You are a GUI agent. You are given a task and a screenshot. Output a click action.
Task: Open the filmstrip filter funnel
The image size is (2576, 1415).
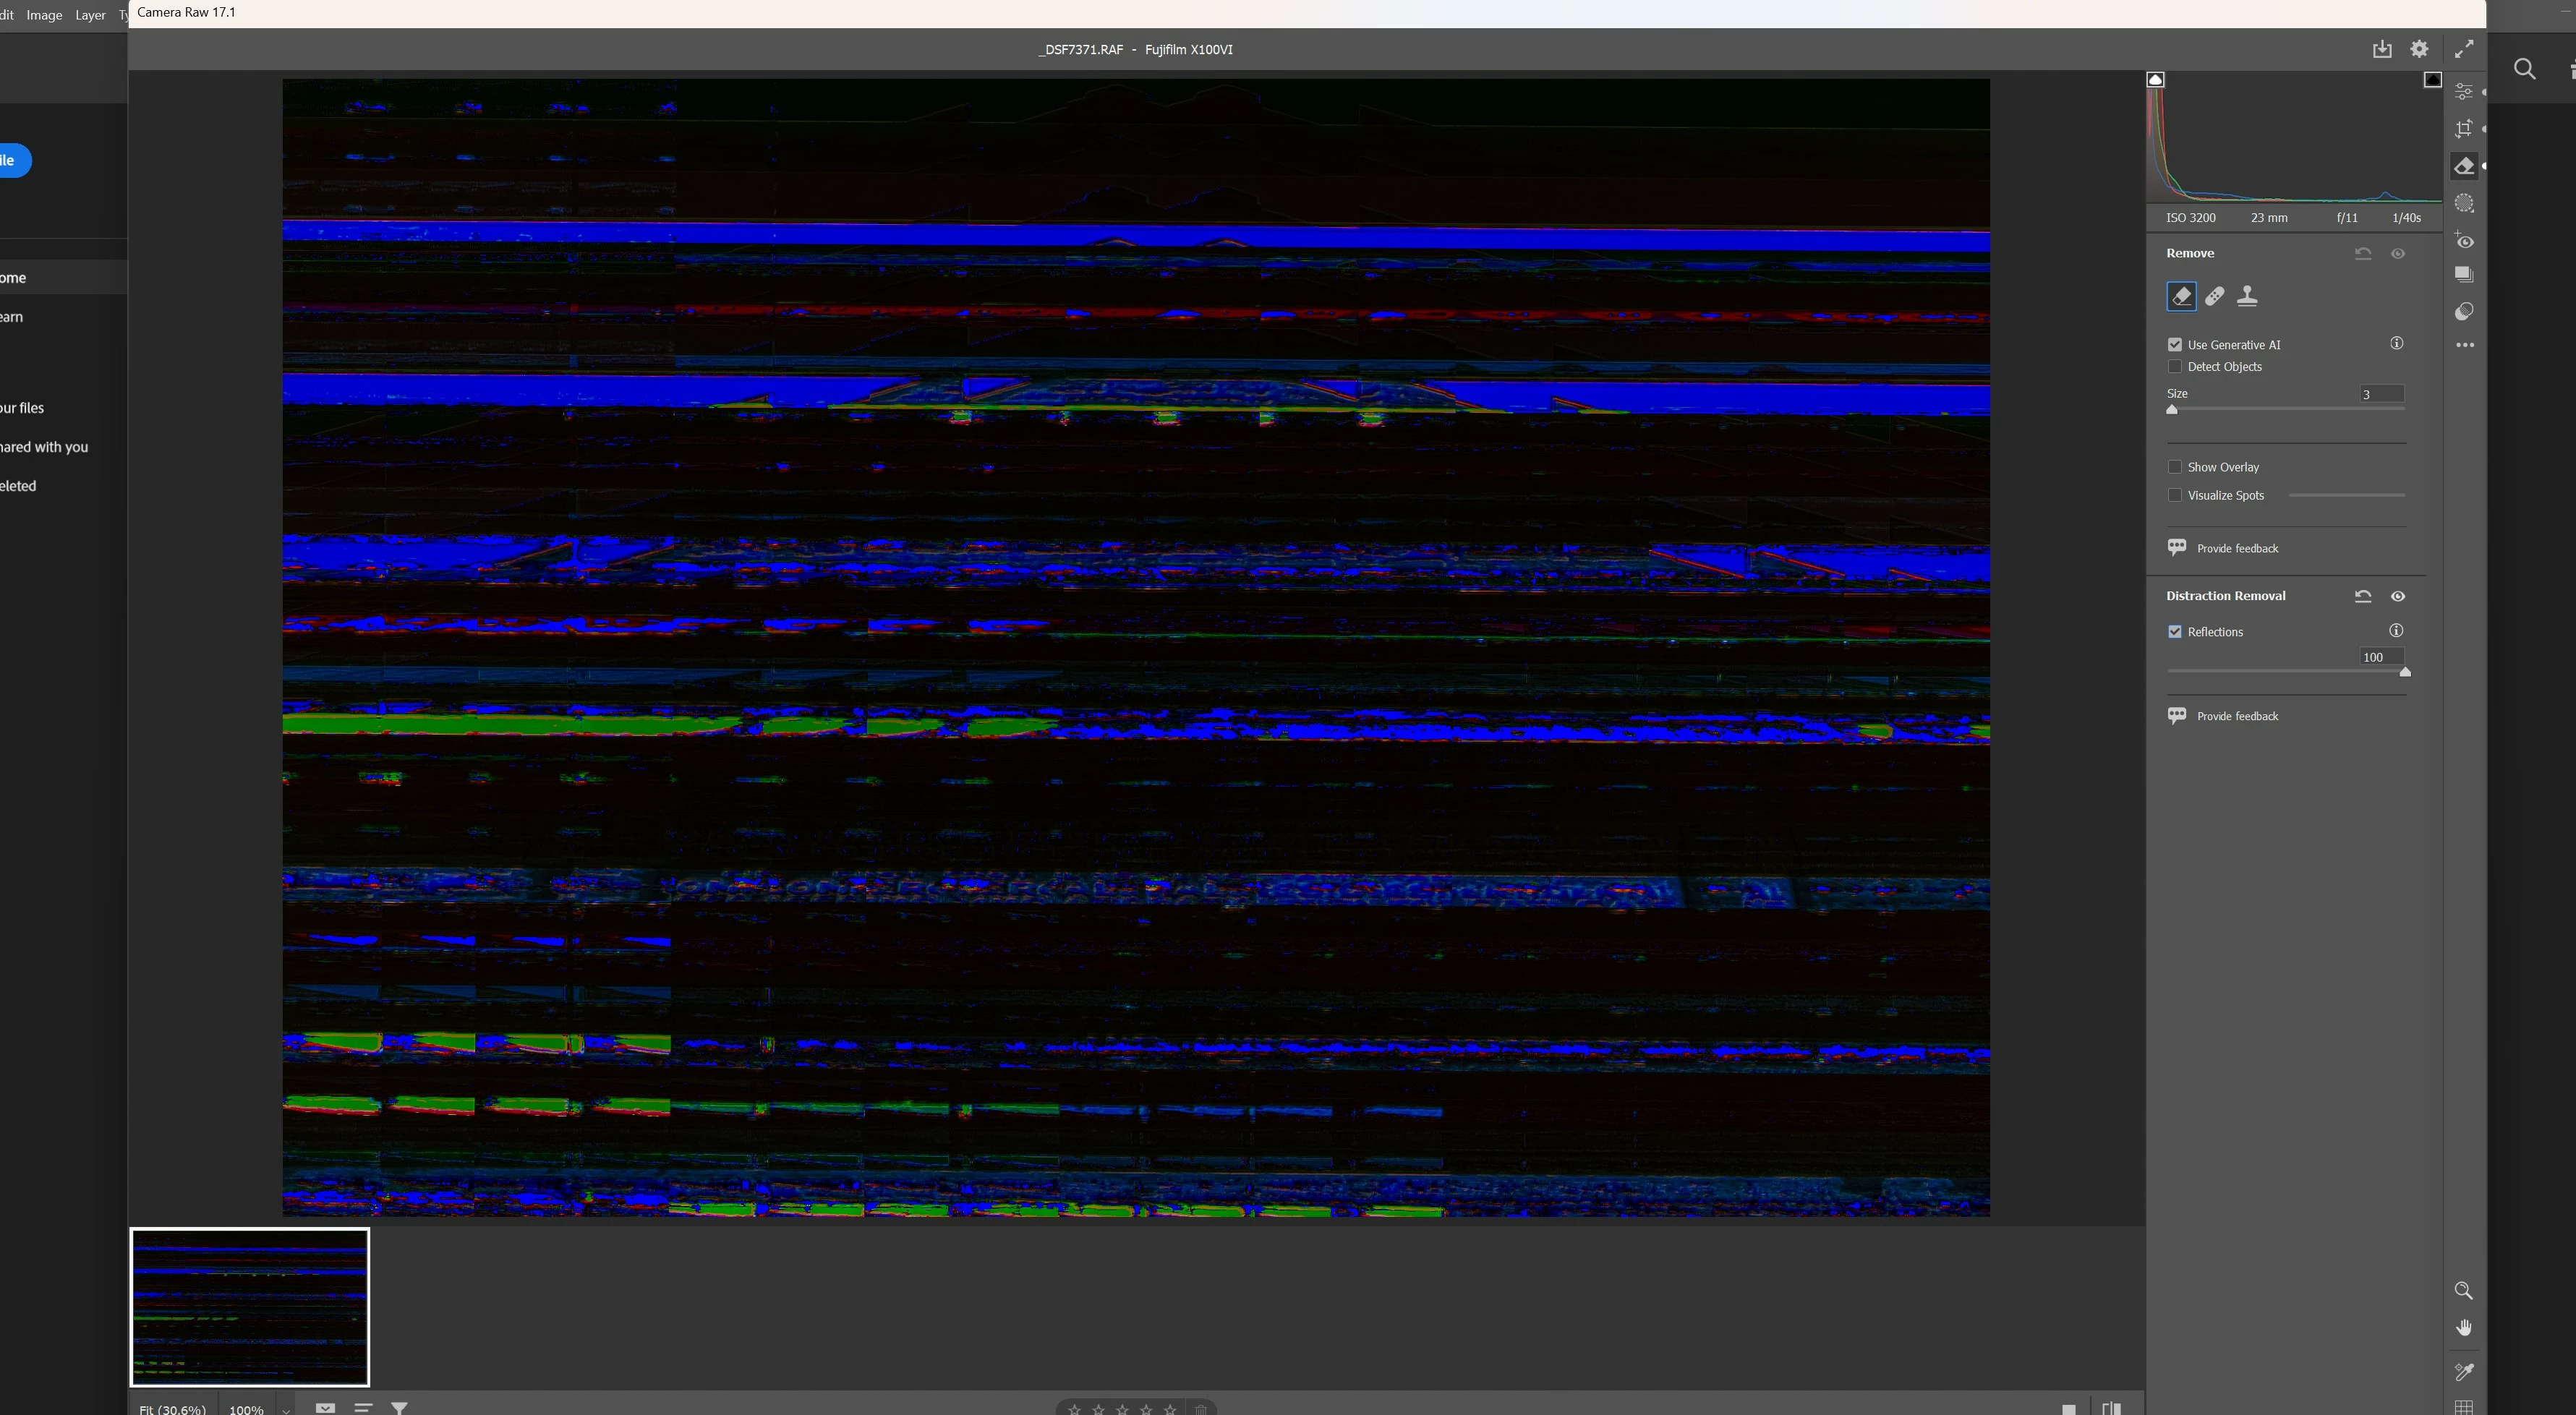coord(399,1408)
